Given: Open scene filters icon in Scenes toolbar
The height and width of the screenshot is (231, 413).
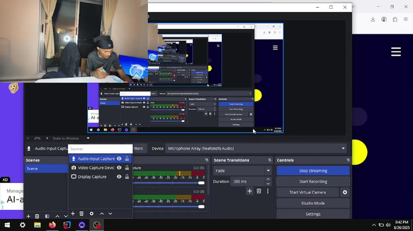Looking at the screenshot, I should (x=47, y=216).
